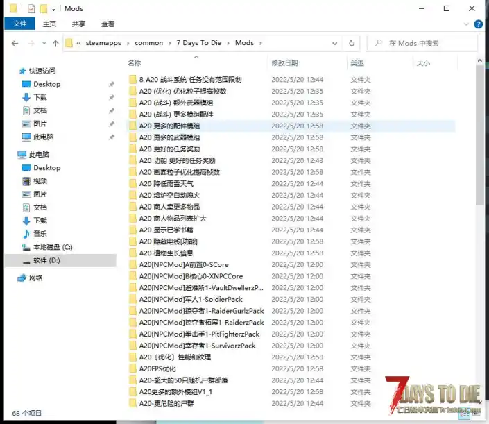Select 本地磁盘 (C:) in the sidebar
The width and height of the screenshot is (489, 424).
pos(53,247)
